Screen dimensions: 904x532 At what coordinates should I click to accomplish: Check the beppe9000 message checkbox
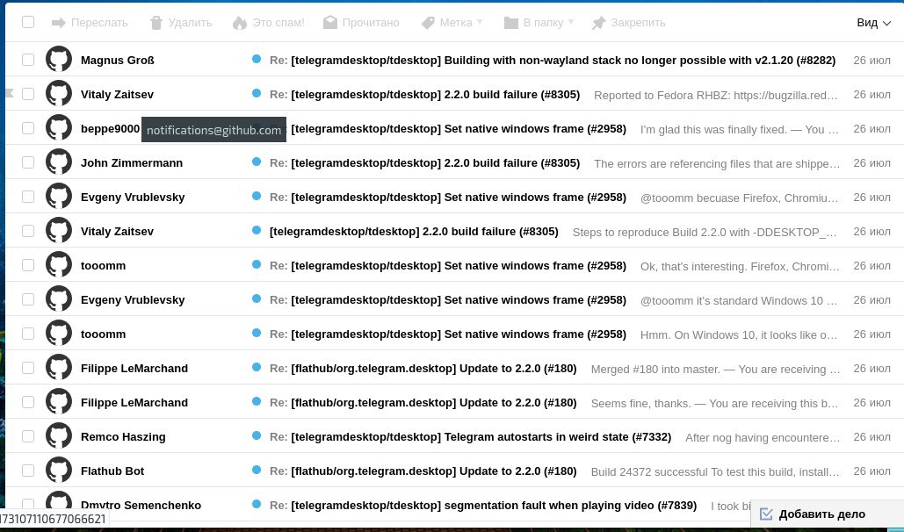point(28,128)
